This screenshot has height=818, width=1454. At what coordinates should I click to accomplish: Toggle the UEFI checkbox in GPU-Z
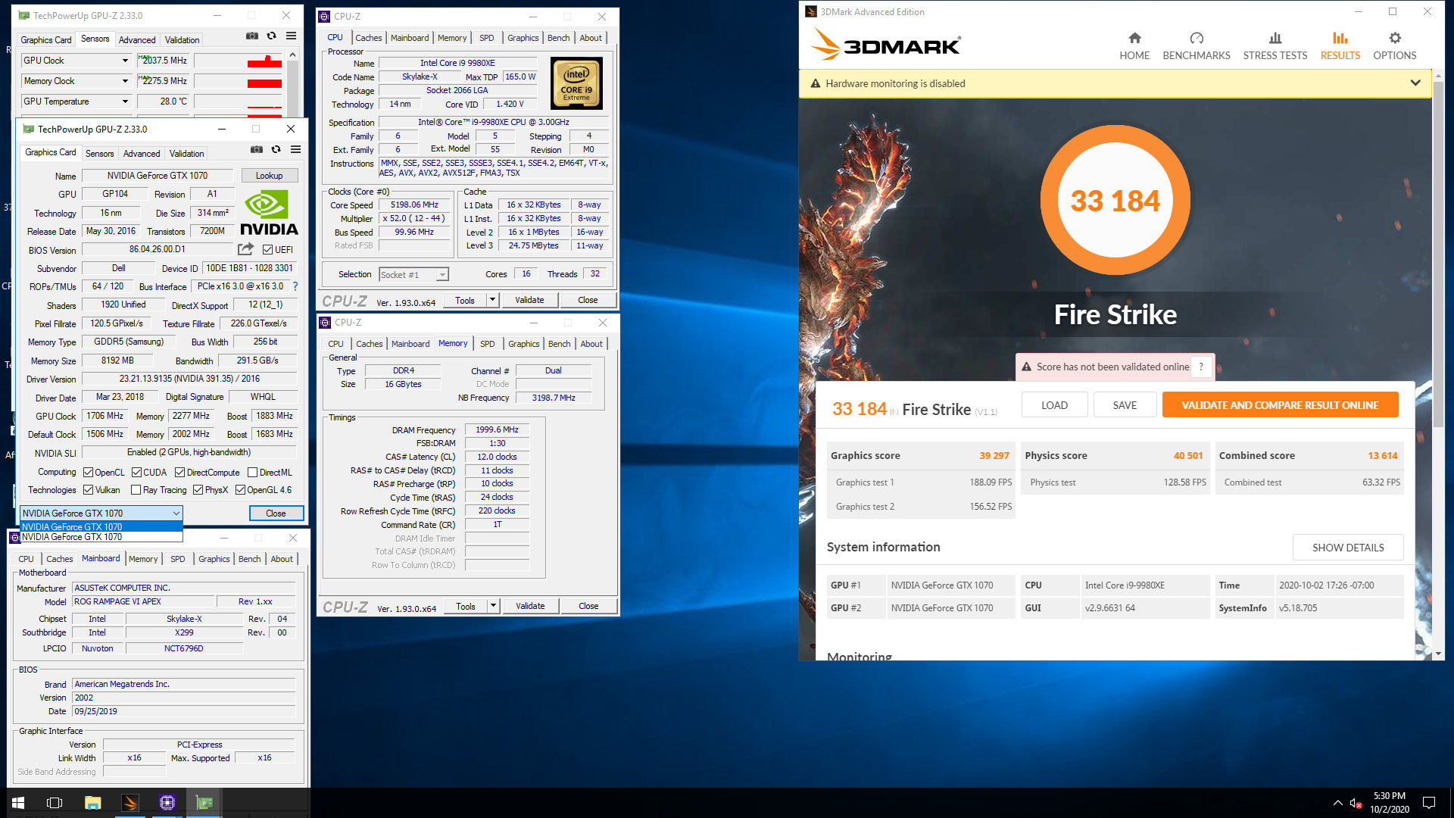(267, 250)
